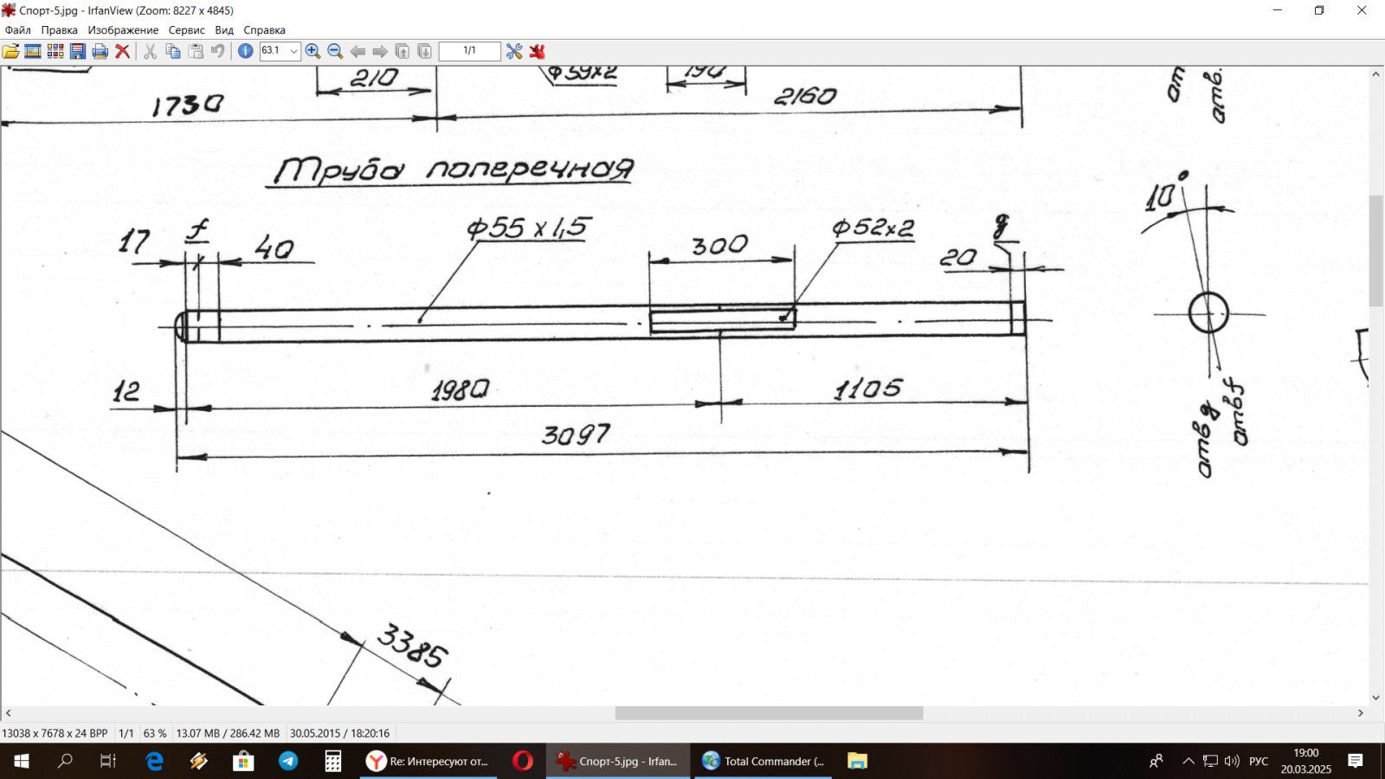
Task: Click the Open file folder icon
Action: (11, 52)
